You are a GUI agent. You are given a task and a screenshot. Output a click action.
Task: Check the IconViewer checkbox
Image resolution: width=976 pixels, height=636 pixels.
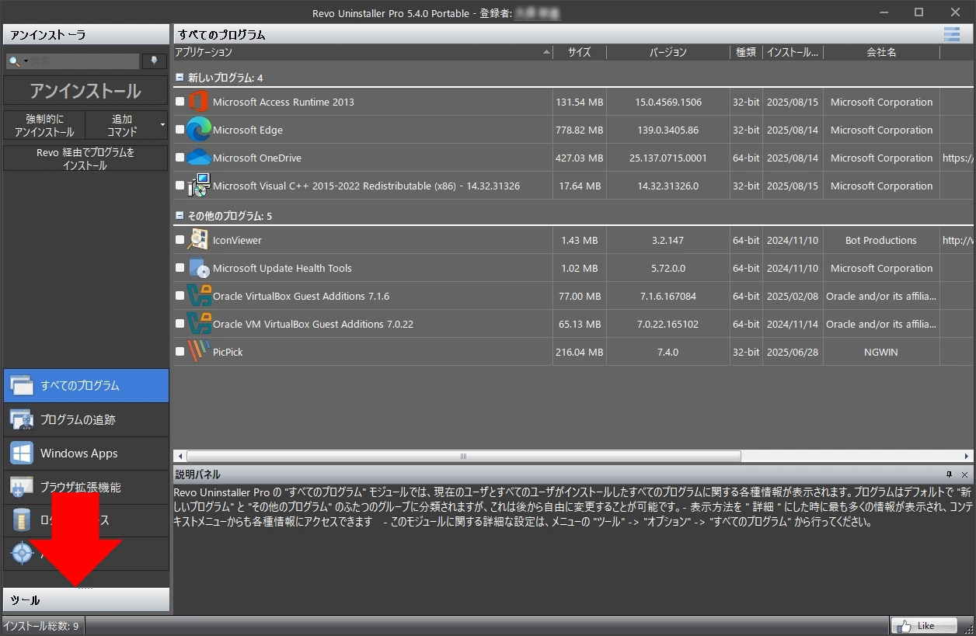[180, 240]
